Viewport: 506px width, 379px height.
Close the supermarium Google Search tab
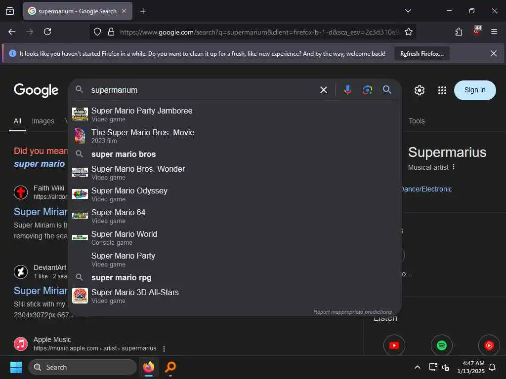click(x=124, y=11)
